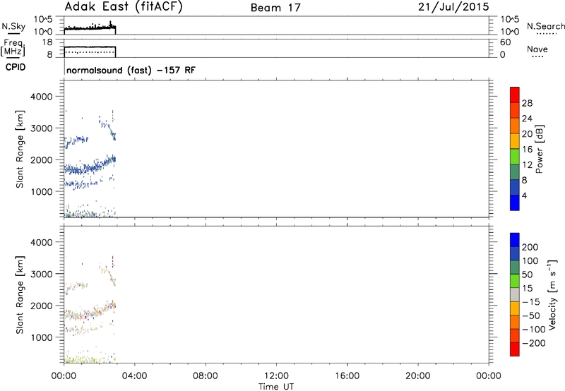Select the 'Freq. [MHz]' label
The height and width of the screenshot is (391, 565).
pos(13,47)
